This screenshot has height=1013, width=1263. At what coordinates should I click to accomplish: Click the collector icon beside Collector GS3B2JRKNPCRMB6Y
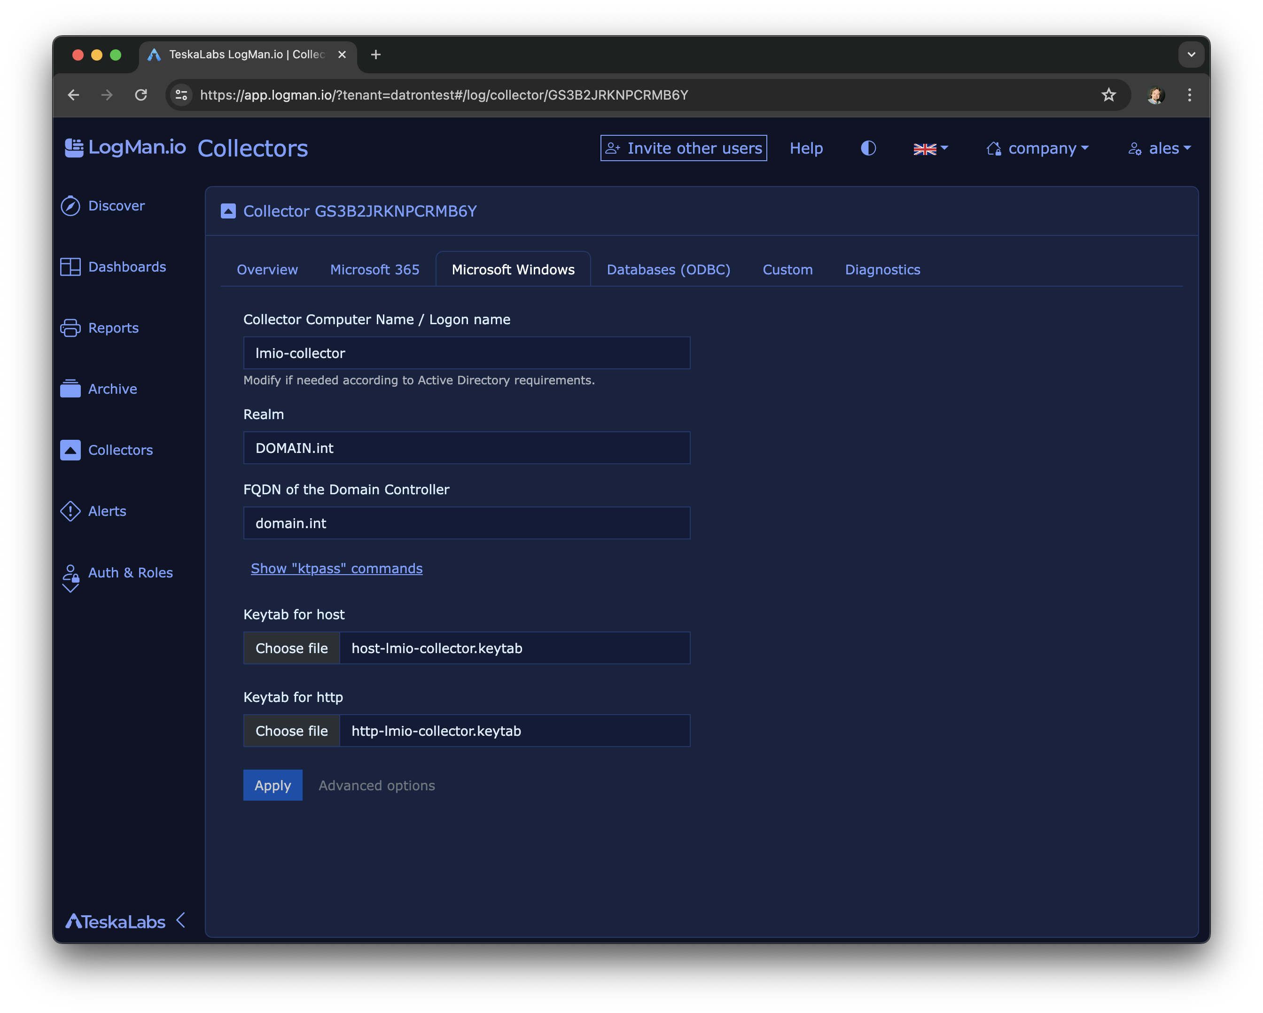click(228, 211)
